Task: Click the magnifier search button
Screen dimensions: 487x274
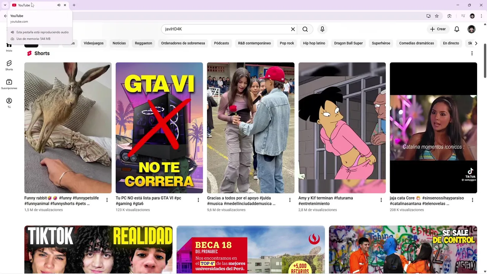Action: (305, 29)
